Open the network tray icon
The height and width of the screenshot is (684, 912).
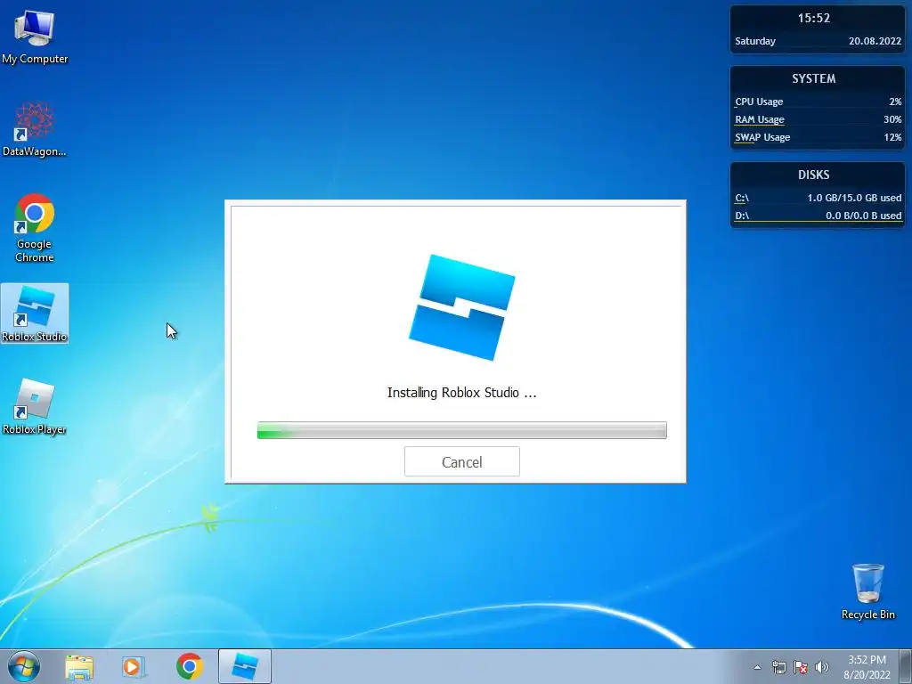[x=778, y=667]
